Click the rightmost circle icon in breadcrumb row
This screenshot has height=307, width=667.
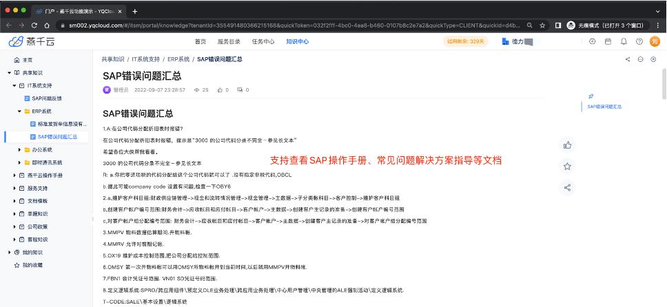(x=653, y=59)
